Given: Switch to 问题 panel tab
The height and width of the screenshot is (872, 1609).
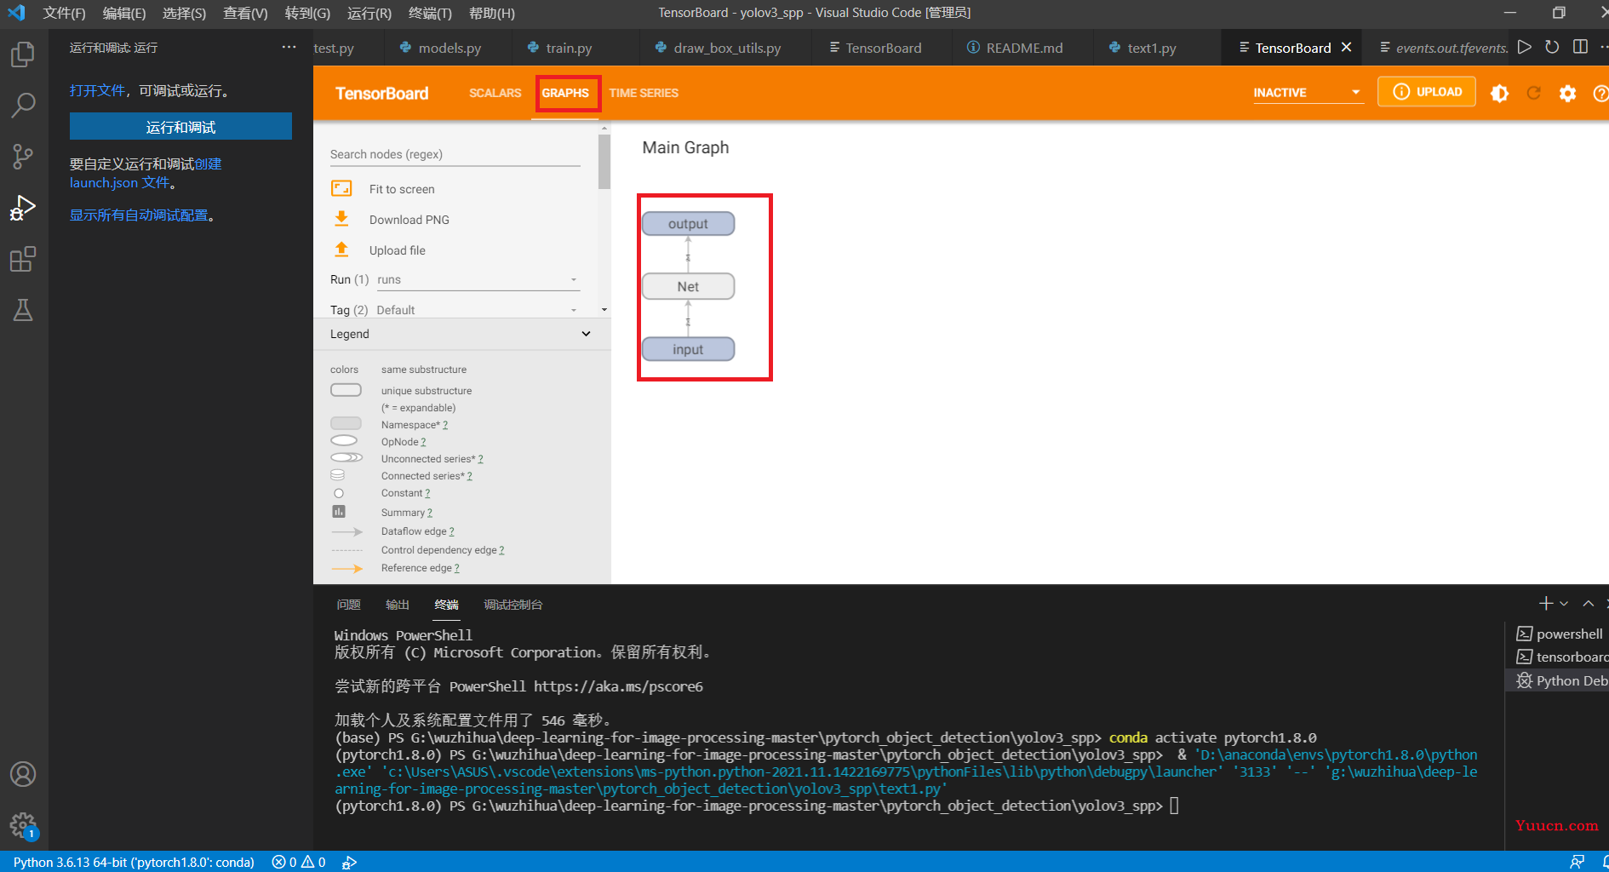Looking at the screenshot, I should pos(348,605).
